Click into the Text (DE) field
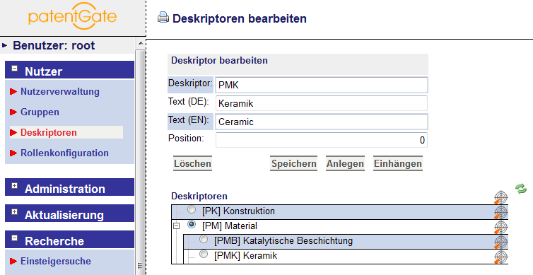The image size is (533, 275). click(x=321, y=103)
